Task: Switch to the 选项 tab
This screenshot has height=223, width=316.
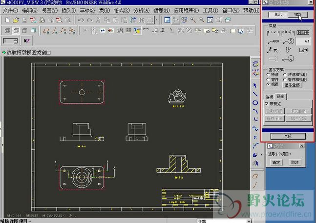Action: coord(269,97)
